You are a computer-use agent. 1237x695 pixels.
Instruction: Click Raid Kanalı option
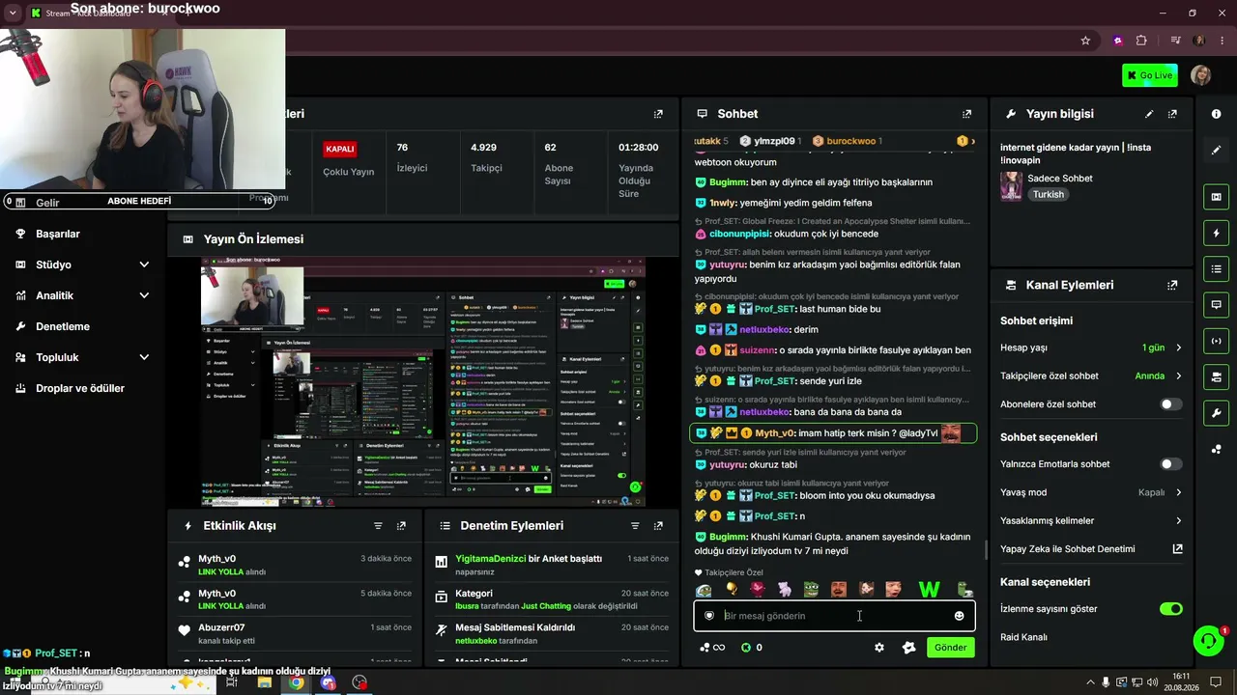click(1023, 637)
